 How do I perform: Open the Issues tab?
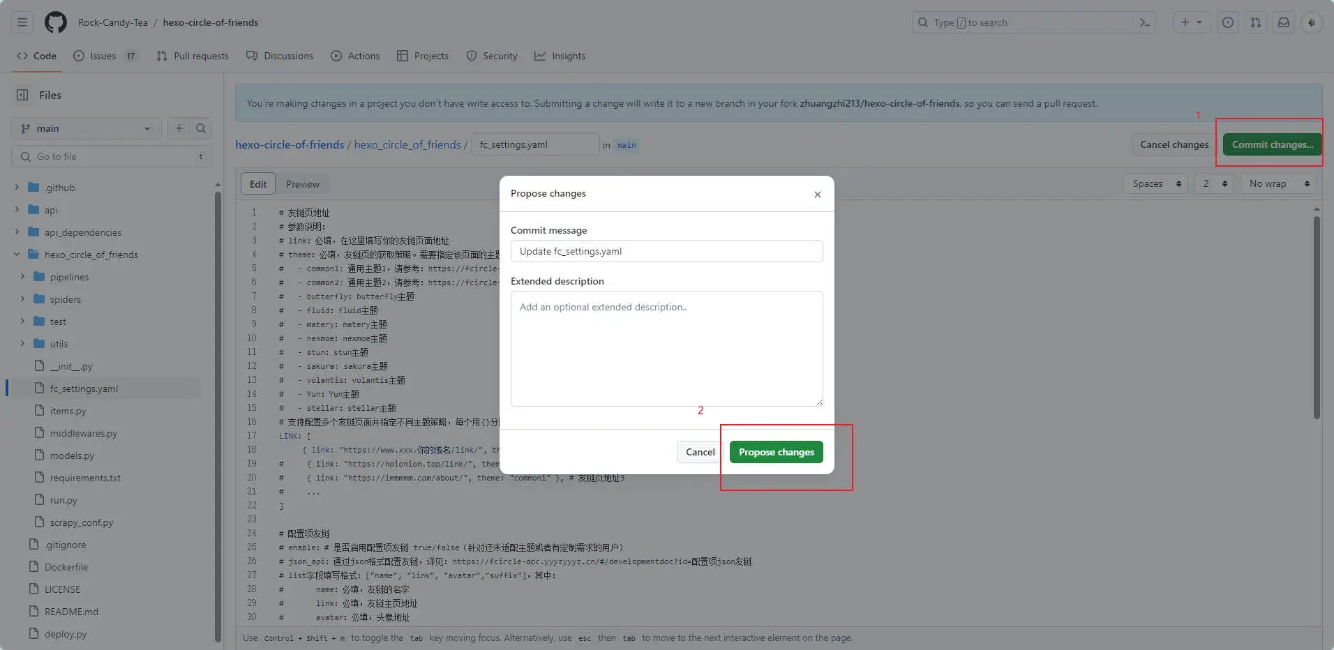[105, 56]
